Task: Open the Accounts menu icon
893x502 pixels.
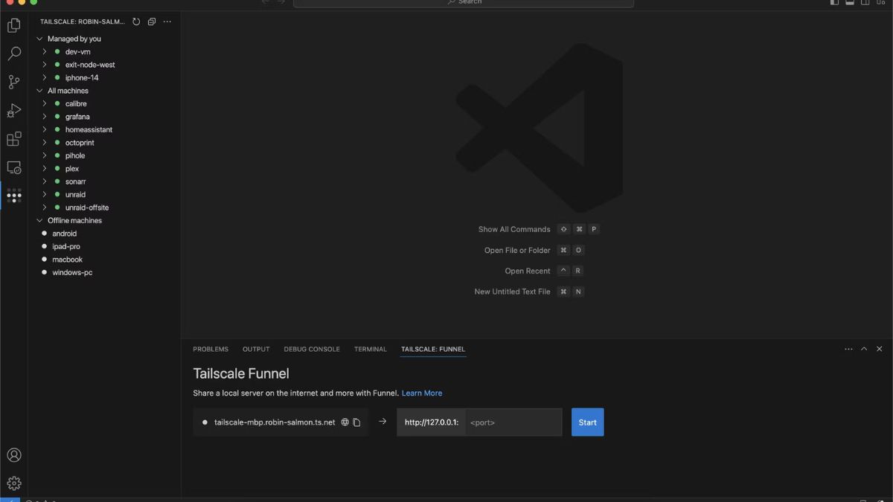Action: tap(13, 455)
